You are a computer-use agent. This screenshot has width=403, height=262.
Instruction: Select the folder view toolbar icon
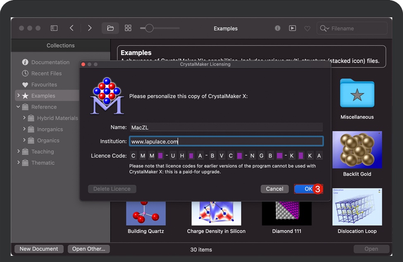tap(110, 28)
